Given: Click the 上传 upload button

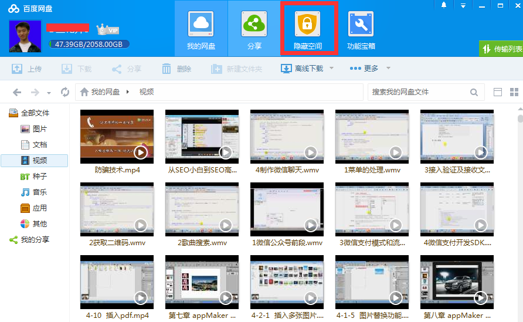Looking at the screenshot, I should (x=27, y=69).
